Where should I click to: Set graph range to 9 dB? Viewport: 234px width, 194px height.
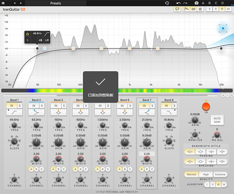coord(216,9)
